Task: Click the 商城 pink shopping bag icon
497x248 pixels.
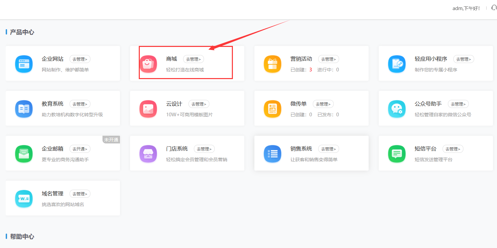Action: pyautogui.click(x=148, y=64)
